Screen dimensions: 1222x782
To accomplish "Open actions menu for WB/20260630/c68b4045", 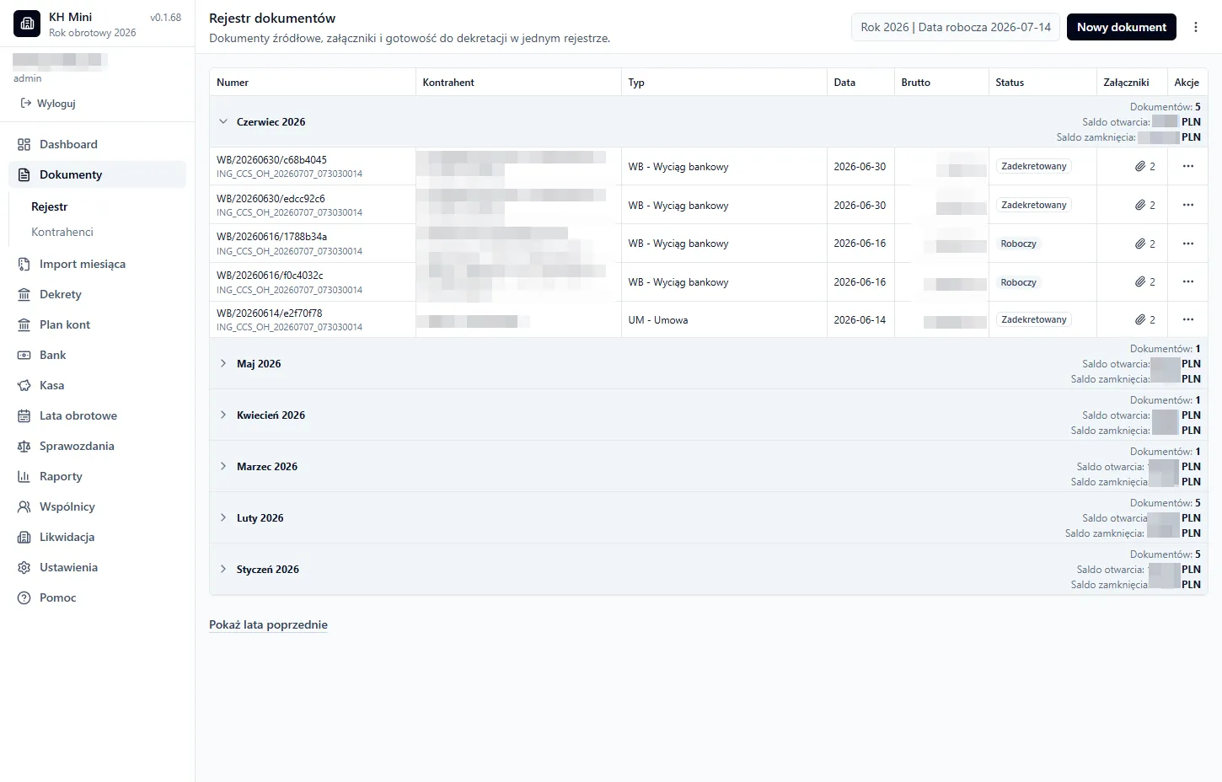I will 1188,166.
